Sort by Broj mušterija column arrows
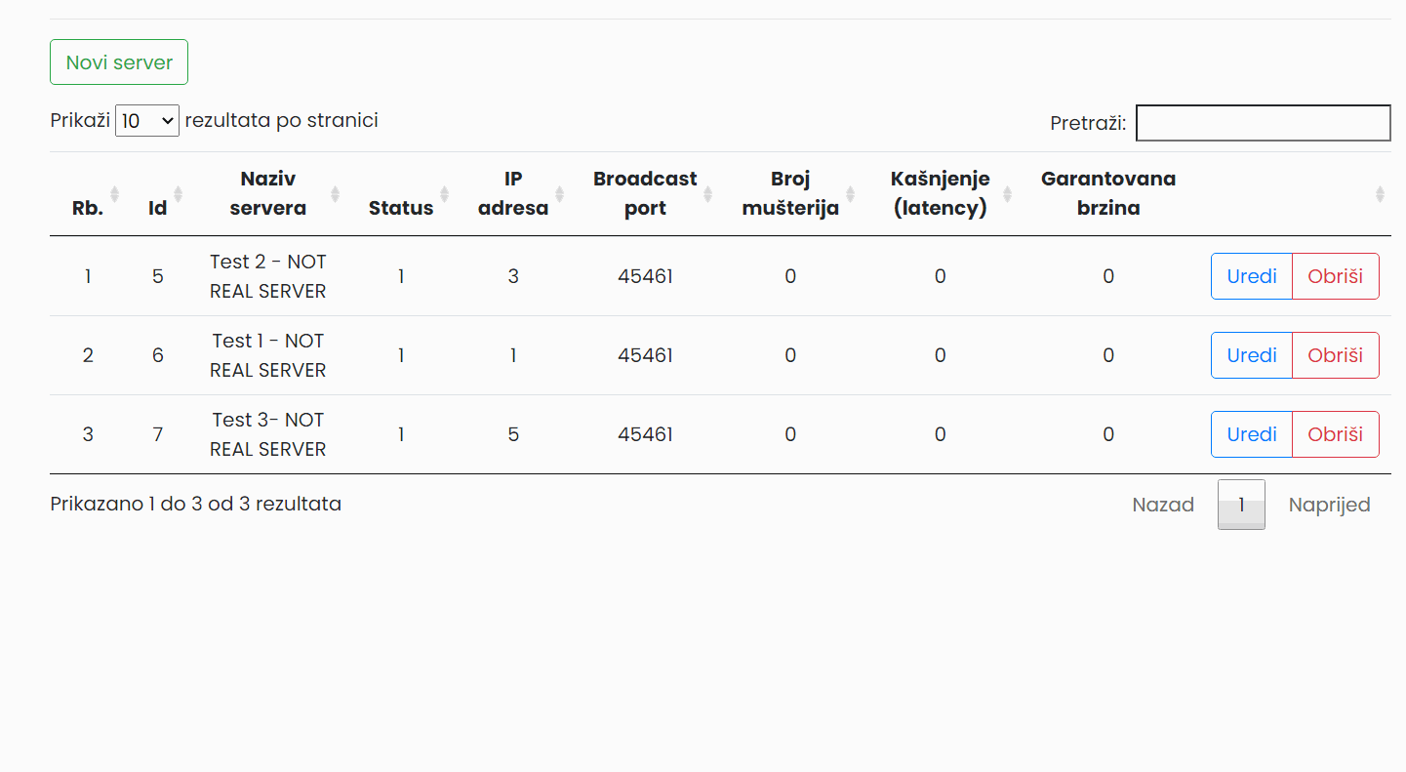This screenshot has height=772, width=1406. point(851,193)
